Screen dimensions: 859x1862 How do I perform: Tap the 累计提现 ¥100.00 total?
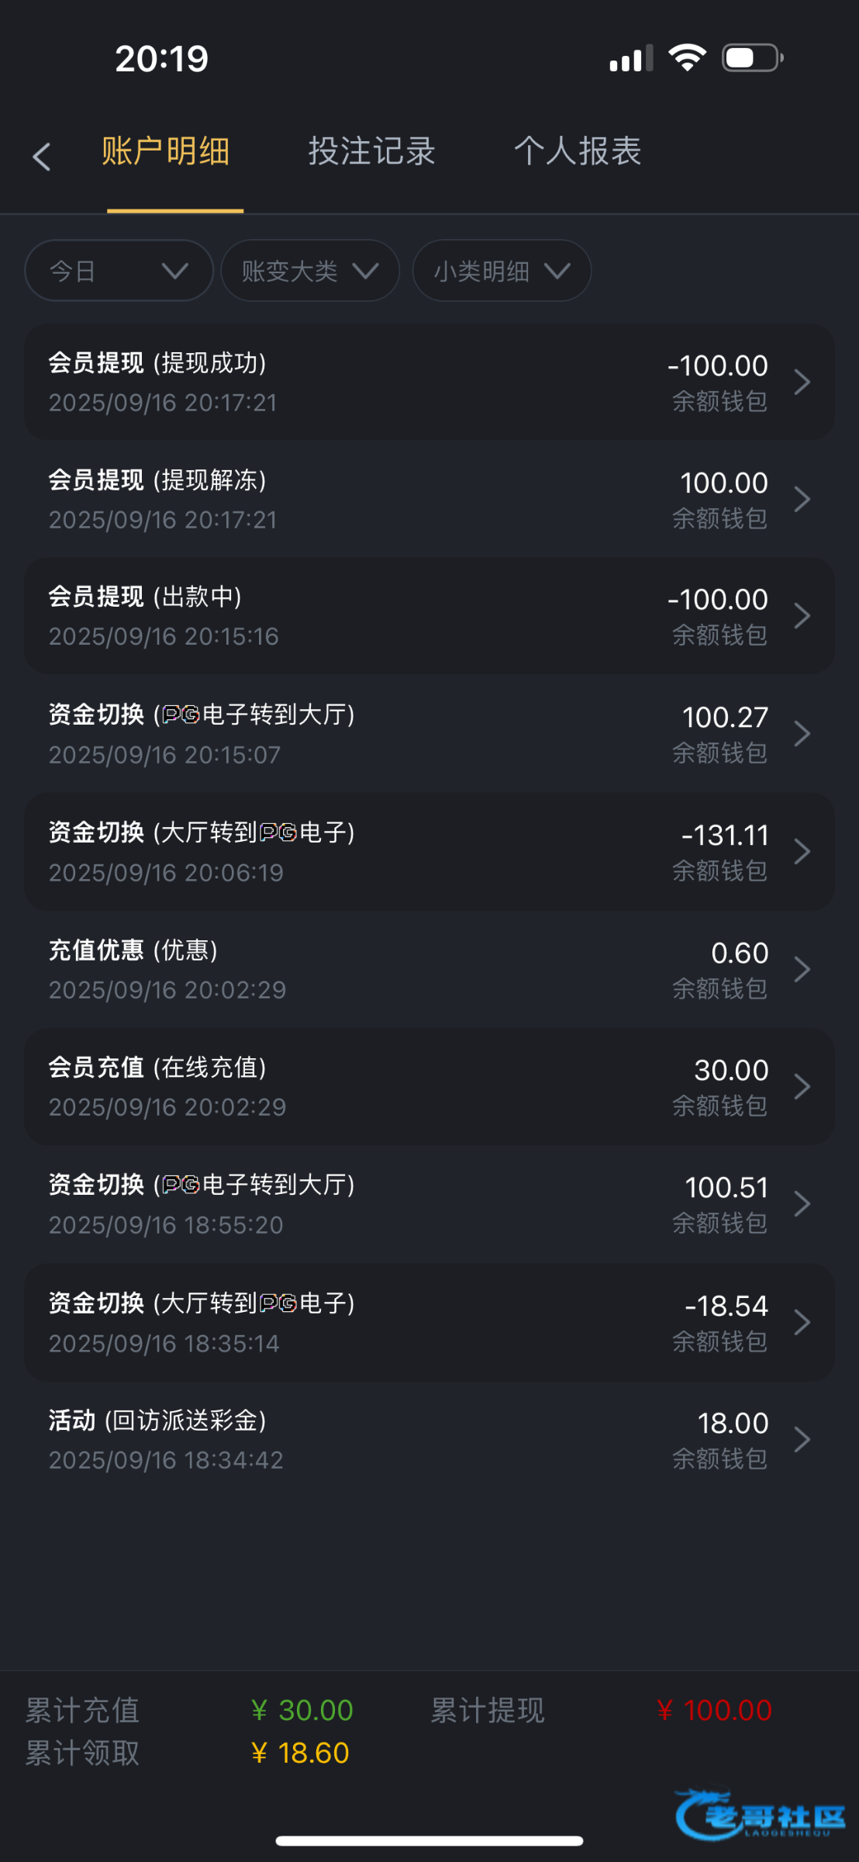point(713,1710)
